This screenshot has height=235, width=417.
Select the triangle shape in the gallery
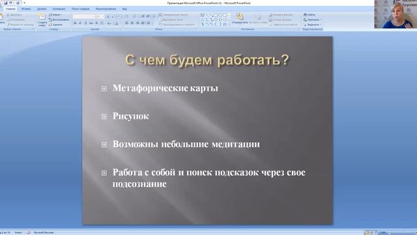pos(202,20)
